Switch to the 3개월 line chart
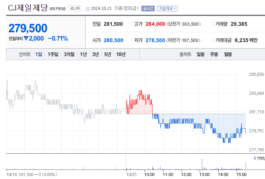 69,54
